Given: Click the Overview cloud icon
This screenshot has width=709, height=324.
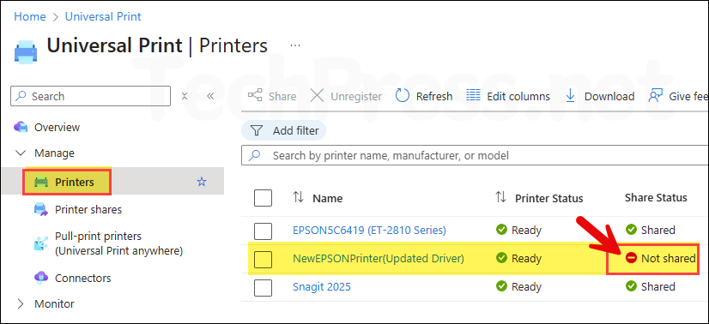Looking at the screenshot, I should tap(21, 127).
